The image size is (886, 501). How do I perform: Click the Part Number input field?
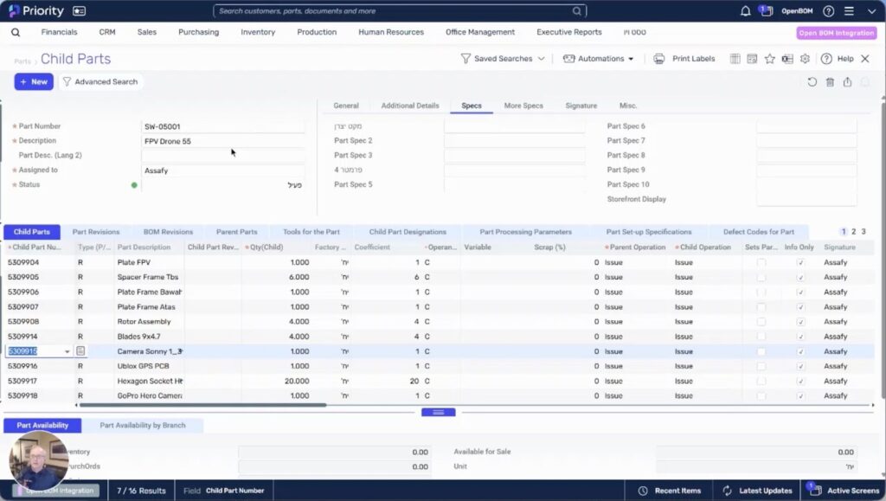tap(223, 126)
